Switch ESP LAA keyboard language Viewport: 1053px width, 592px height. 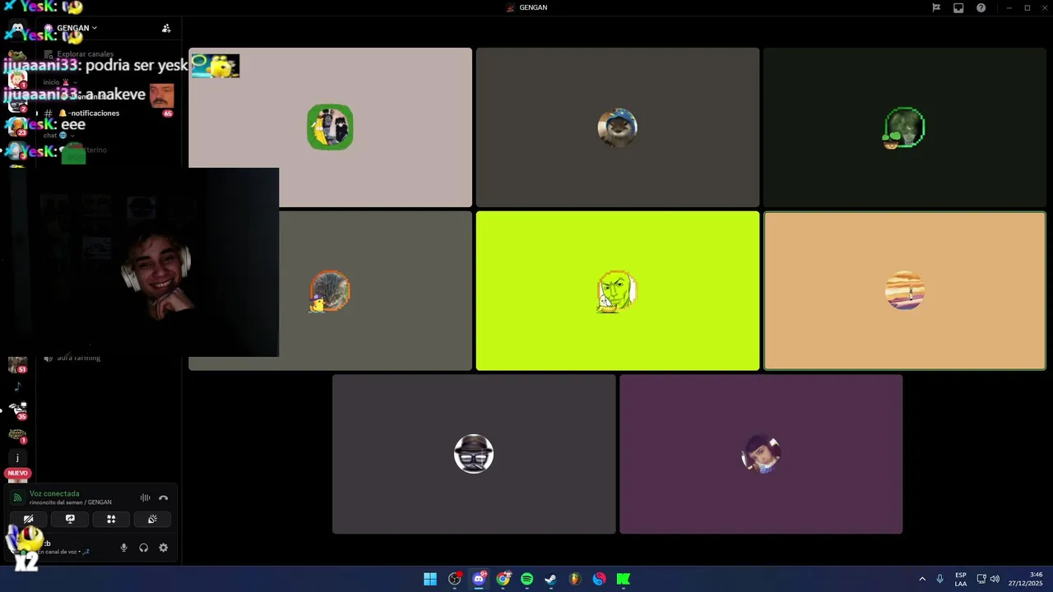(x=961, y=579)
